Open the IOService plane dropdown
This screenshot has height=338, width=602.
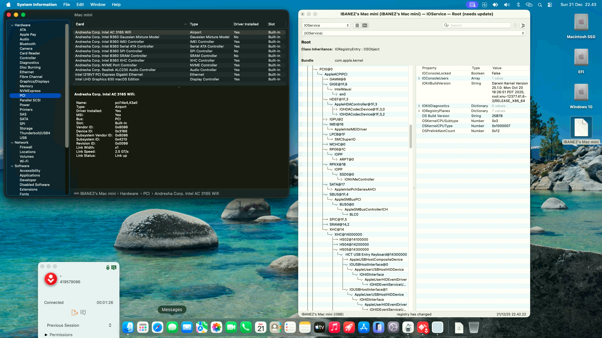click(326, 25)
